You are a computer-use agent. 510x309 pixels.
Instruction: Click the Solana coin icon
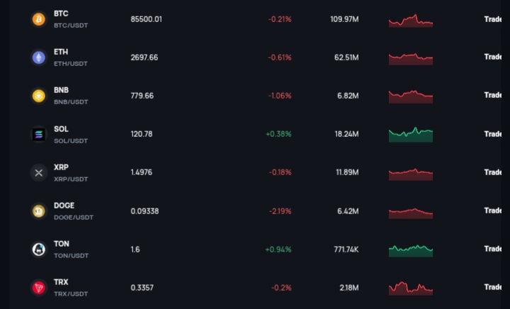[x=39, y=134]
